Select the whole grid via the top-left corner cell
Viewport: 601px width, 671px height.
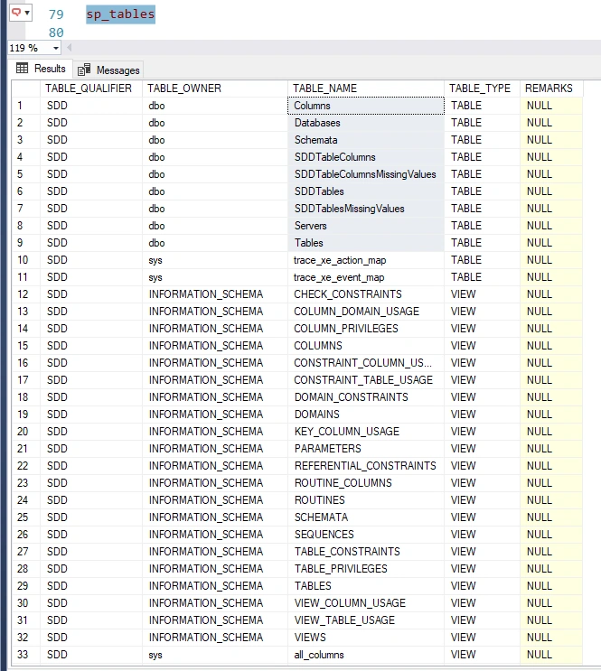pyautogui.click(x=25, y=89)
